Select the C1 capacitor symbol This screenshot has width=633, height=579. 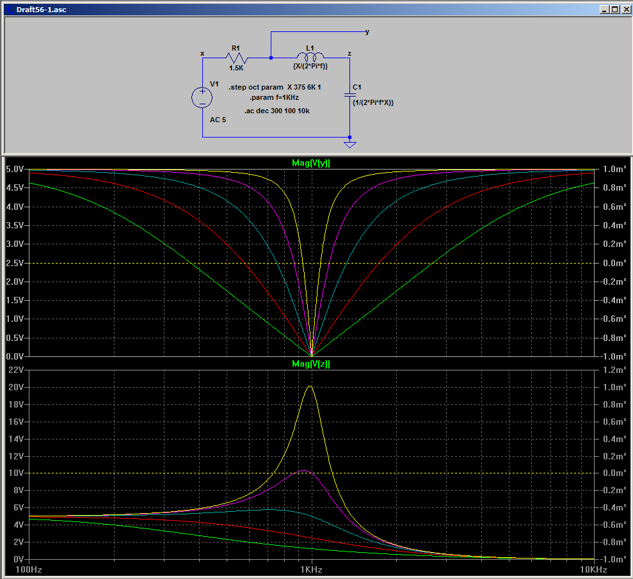point(349,95)
